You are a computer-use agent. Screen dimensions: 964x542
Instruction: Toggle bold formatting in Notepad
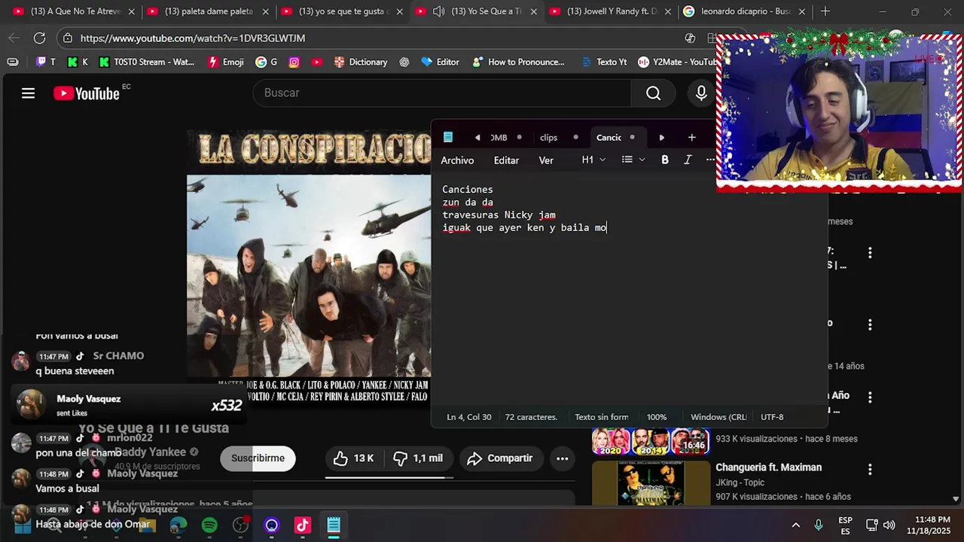click(665, 160)
